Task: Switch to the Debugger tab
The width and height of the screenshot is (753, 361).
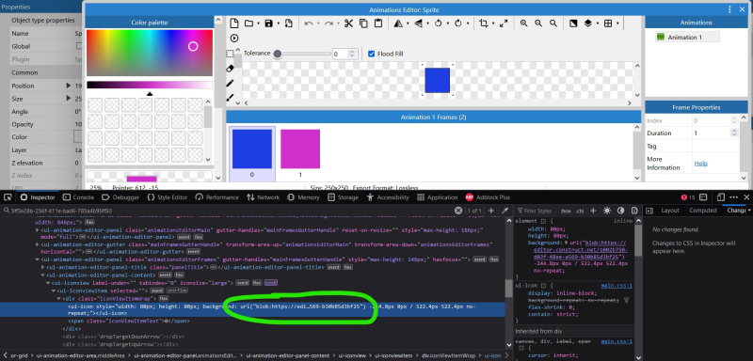Action: 120,197
